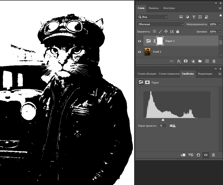Select layer name Слой 1

tap(157, 52)
